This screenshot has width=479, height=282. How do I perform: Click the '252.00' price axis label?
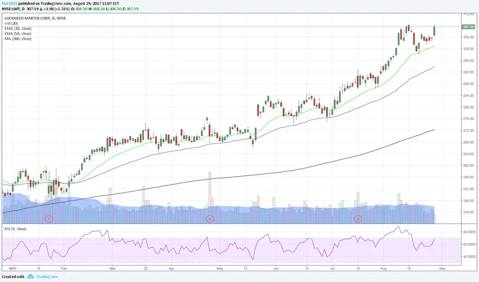point(469,189)
